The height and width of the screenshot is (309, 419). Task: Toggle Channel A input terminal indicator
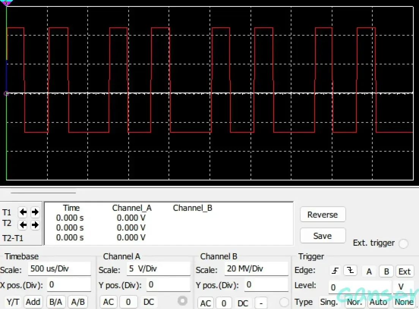(x=183, y=301)
